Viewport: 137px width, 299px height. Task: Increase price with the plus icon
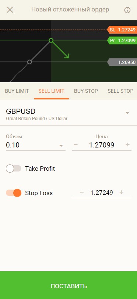tap(127, 145)
